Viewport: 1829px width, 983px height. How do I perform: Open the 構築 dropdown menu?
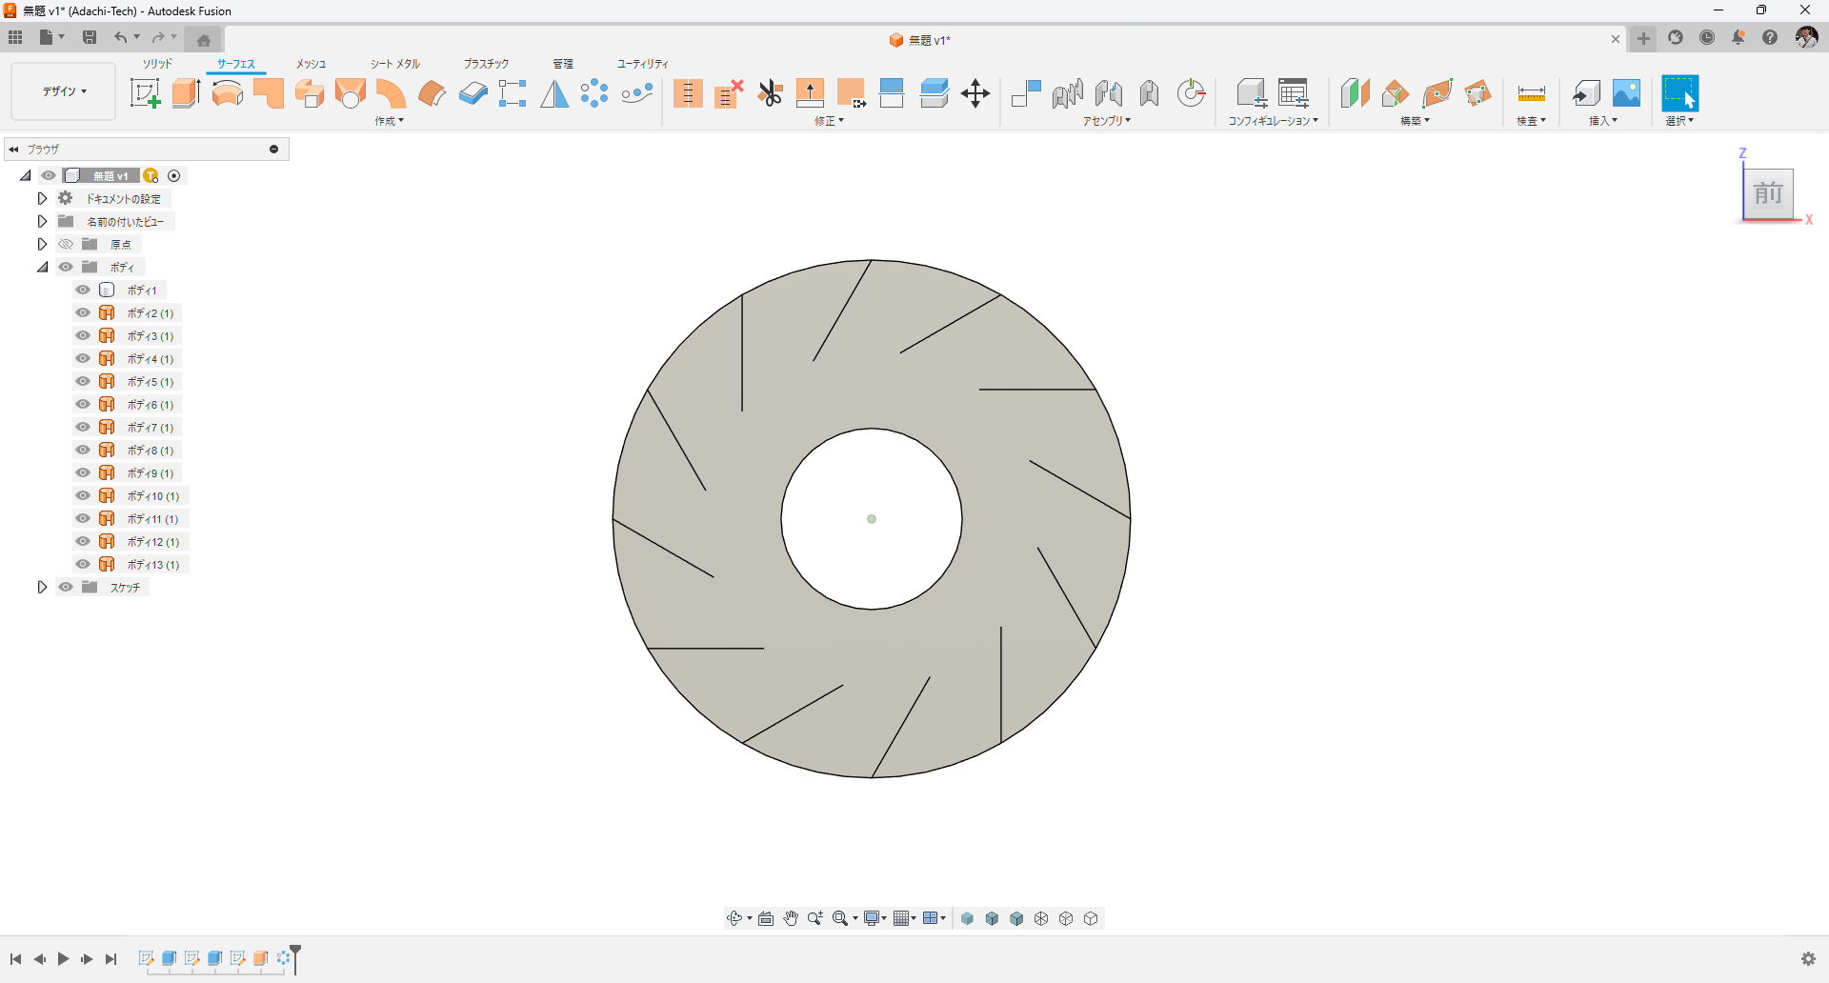(x=1415, y=121)
